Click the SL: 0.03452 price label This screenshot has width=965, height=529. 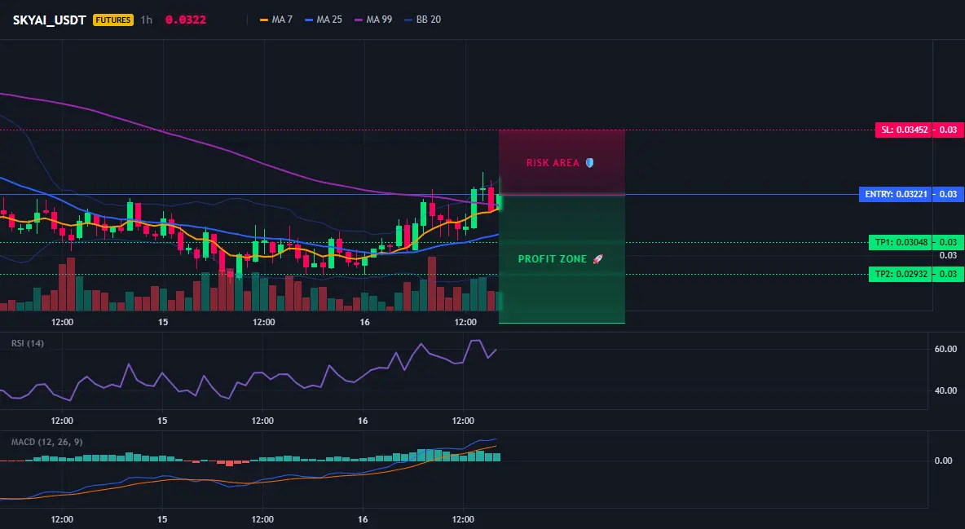904,130
